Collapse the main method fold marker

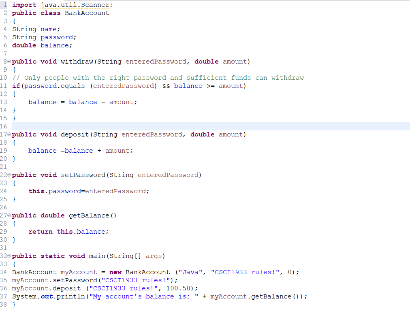(9, 256)
